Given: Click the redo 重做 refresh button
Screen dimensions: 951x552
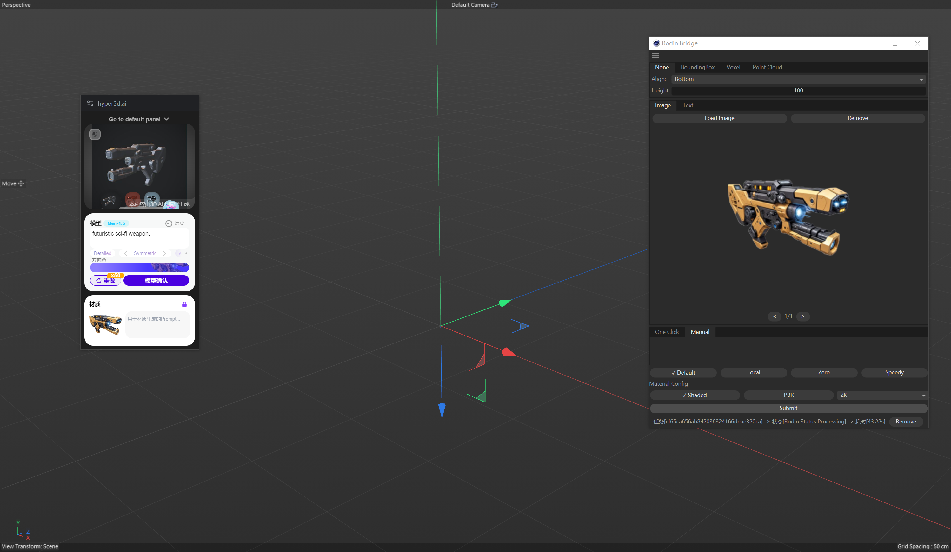Looking at the screenshot, I should [x=106, y=281].
